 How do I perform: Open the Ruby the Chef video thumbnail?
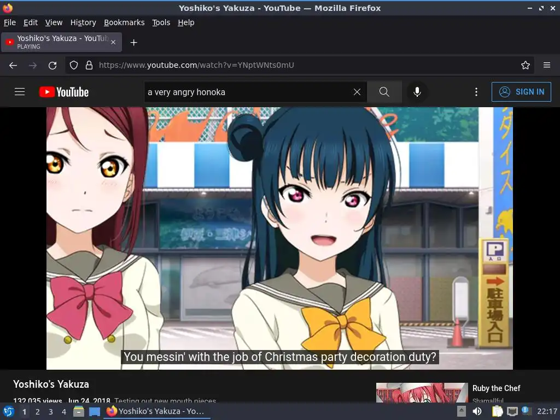[x=422, y=393]
